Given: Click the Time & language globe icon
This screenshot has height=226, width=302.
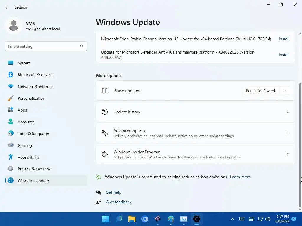Looking at the screenshot, I should pyautogui.click(x=11, y=133).
